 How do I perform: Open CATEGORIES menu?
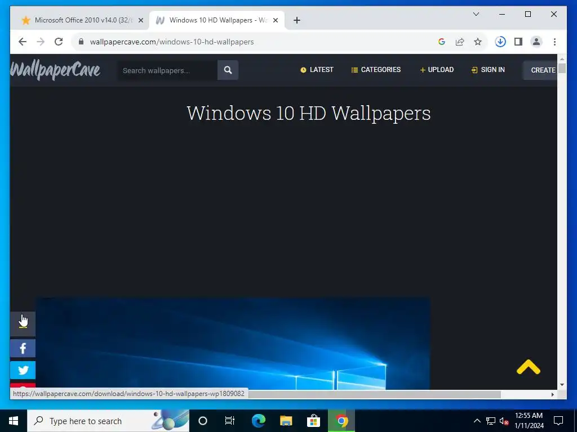376,70
